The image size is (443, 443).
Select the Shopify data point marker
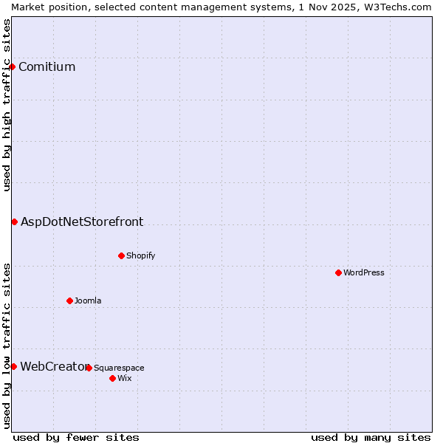[121, 256]
